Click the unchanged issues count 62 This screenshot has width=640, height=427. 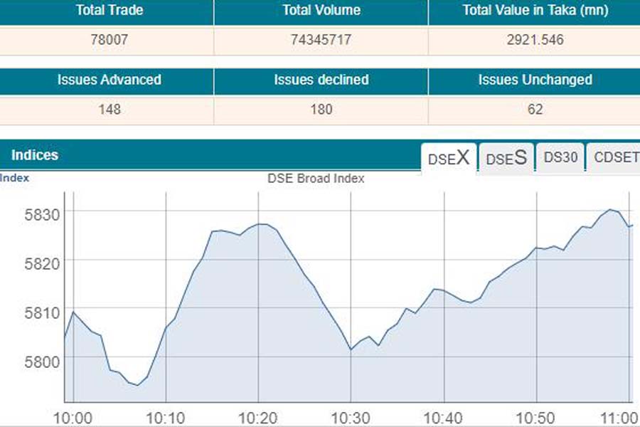click(x=534, y=109)
